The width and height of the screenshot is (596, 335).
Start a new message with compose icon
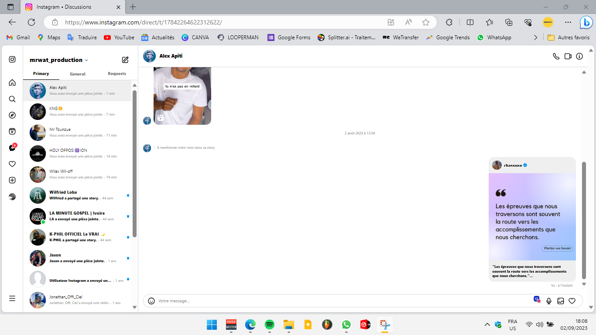coord(125,60)
